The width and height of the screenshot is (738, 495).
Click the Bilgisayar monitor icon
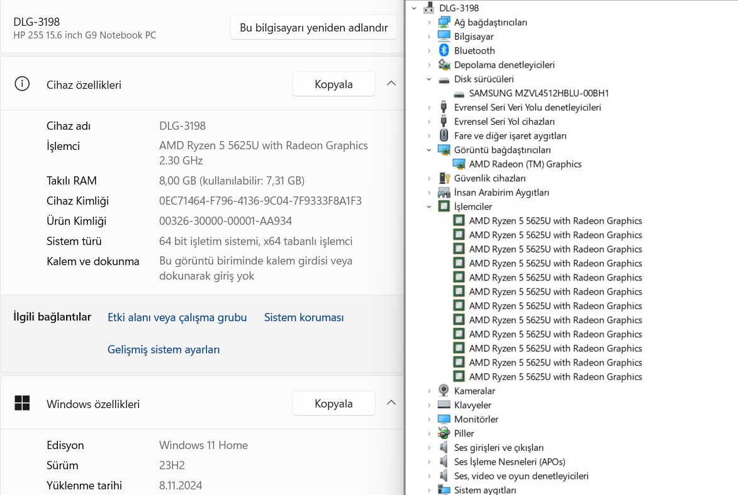pyautogui.click(x=444, y=37)
